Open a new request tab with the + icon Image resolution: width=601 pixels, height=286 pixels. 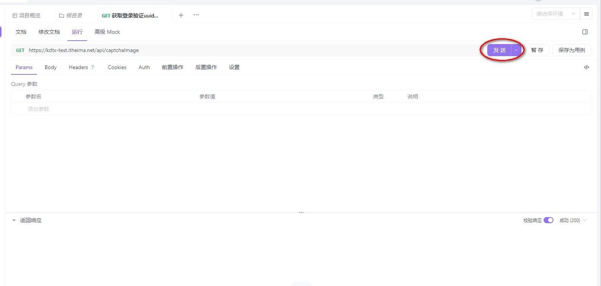pyautogui.click(x=181, y=15)
